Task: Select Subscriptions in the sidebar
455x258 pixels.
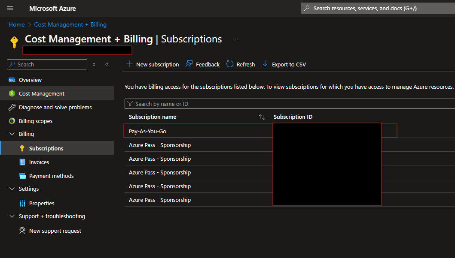Action: (x=46, y=148)
